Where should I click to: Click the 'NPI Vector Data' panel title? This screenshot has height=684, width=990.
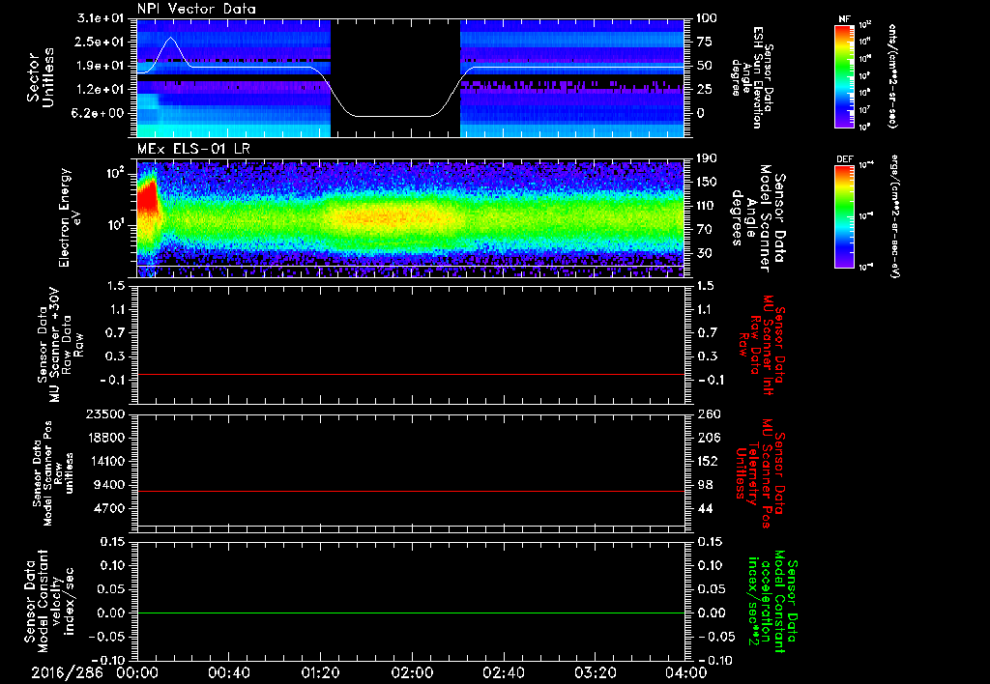(x=196, y=9)
